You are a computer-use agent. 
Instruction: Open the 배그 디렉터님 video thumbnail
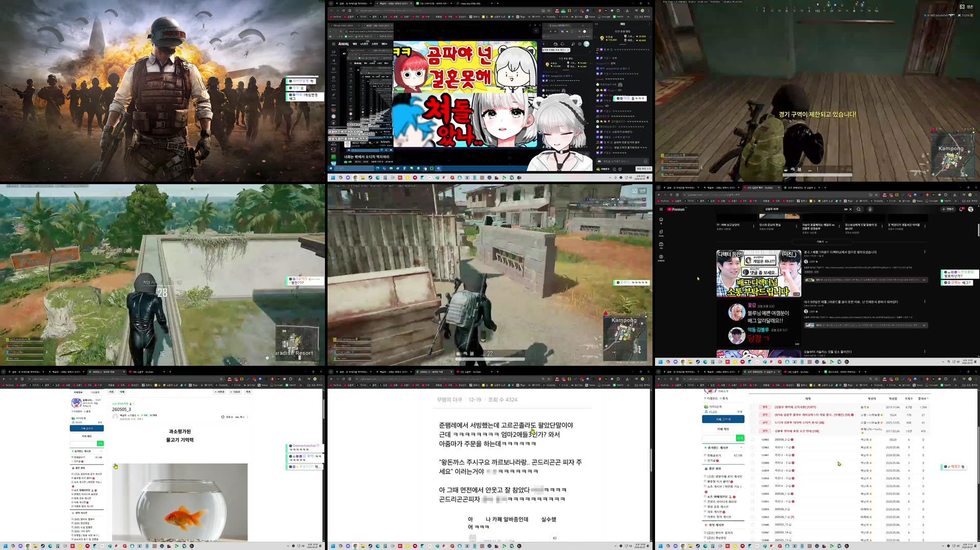[x=758, y=273]
